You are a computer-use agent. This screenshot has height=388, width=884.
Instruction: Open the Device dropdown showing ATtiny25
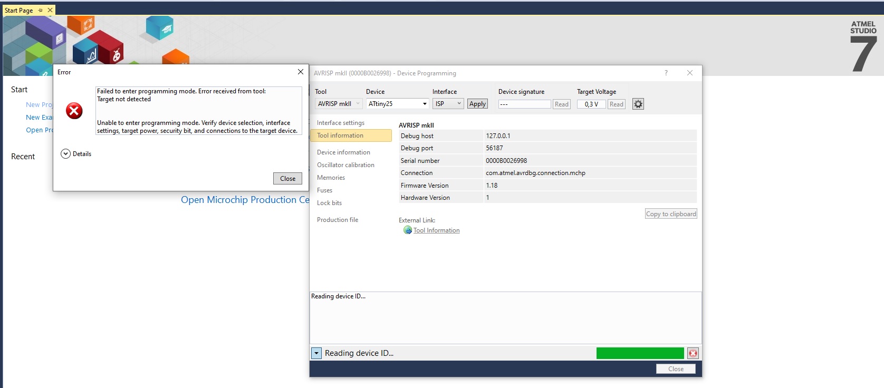point(397,104)
